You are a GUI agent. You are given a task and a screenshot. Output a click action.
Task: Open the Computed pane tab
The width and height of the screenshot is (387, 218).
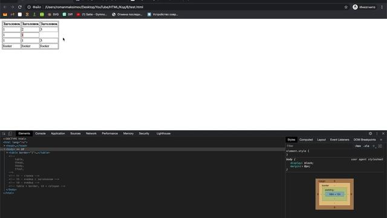pos(306,140)
